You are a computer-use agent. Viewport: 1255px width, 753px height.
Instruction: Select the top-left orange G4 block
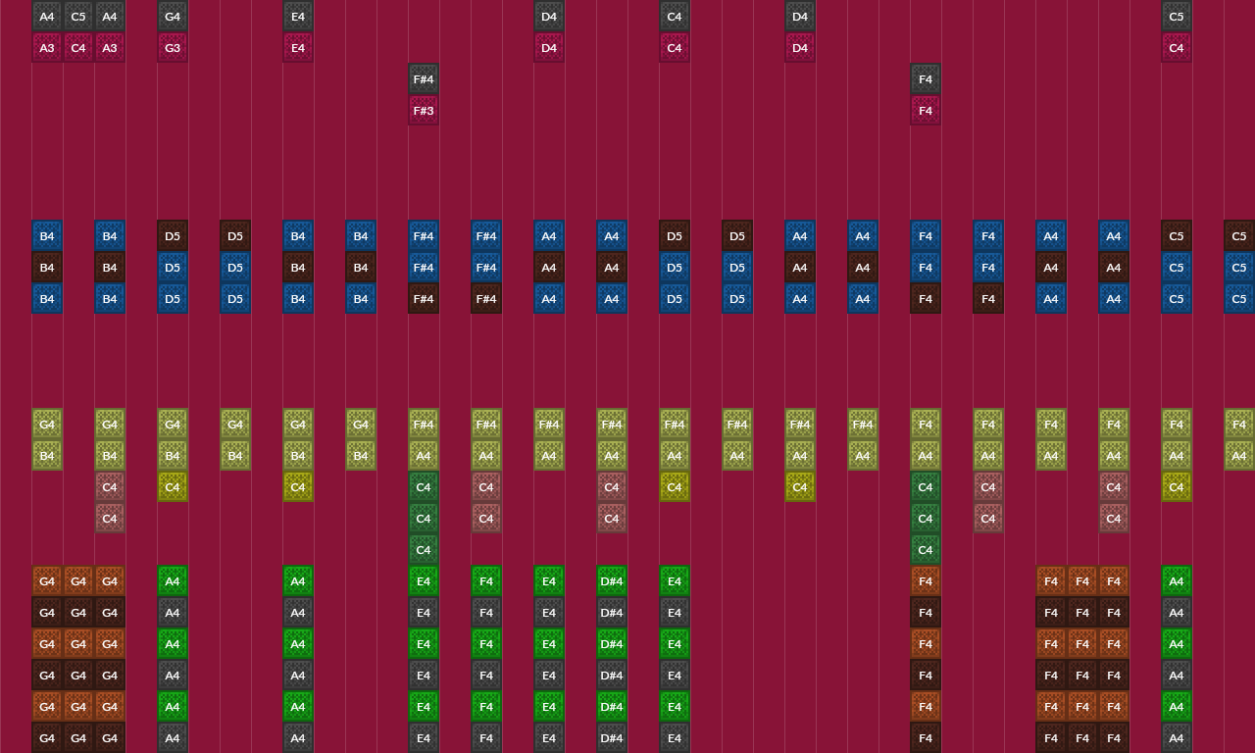click(47, 581)
